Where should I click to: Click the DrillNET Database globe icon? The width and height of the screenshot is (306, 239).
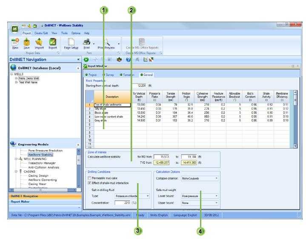pyautogui.click(x=13, y=67)
